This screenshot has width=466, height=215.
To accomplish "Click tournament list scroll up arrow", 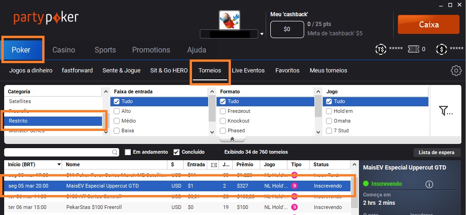I will click(x=354, y=165).
